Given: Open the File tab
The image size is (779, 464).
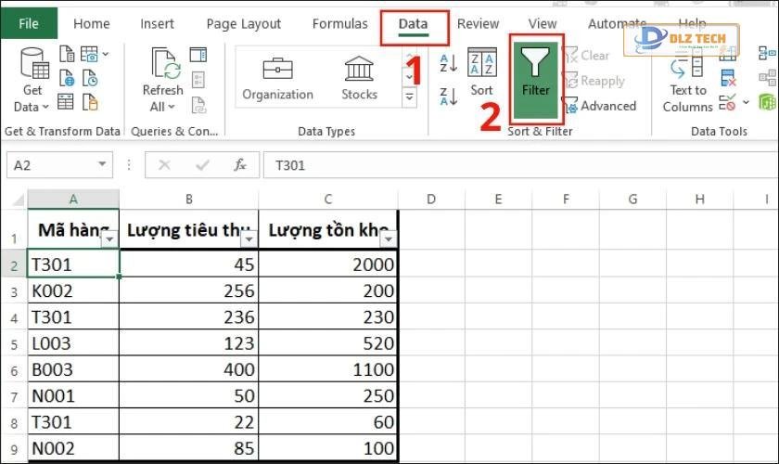Looking at the screenshot, I should coord(29,23).
